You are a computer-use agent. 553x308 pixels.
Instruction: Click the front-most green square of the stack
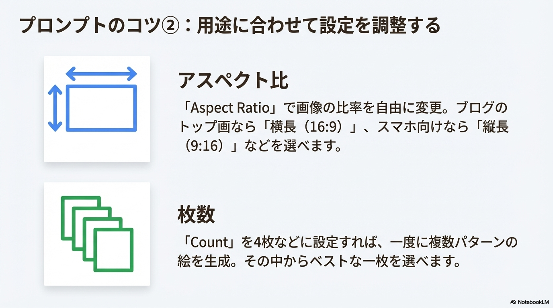pos(113,250)
